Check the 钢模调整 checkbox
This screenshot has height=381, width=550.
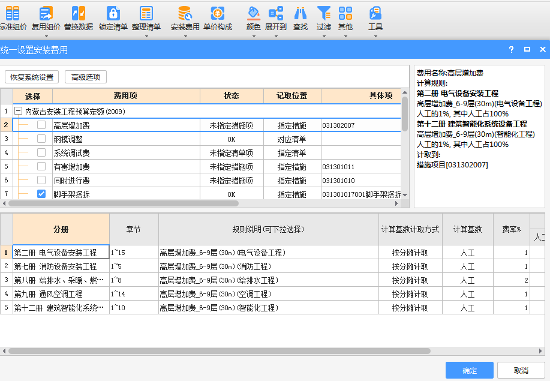coord(41,139)
